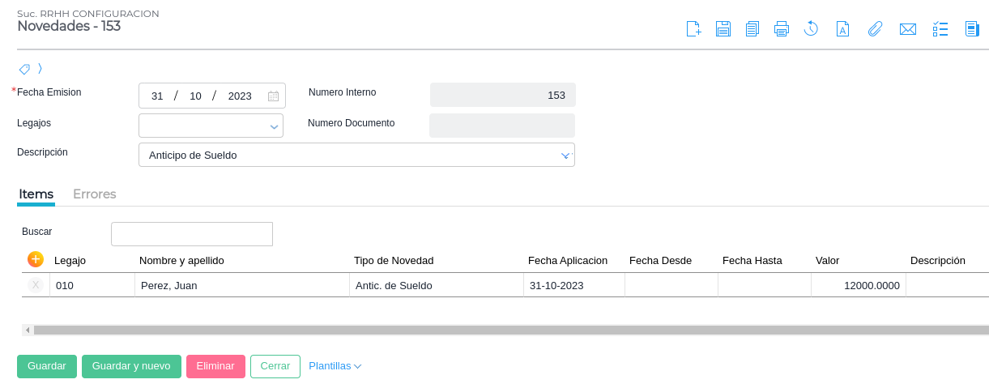Click the Guardar y nuevo button
This screenshot has width=989, height=388.
pyautogui.click(x=131, y=366)
